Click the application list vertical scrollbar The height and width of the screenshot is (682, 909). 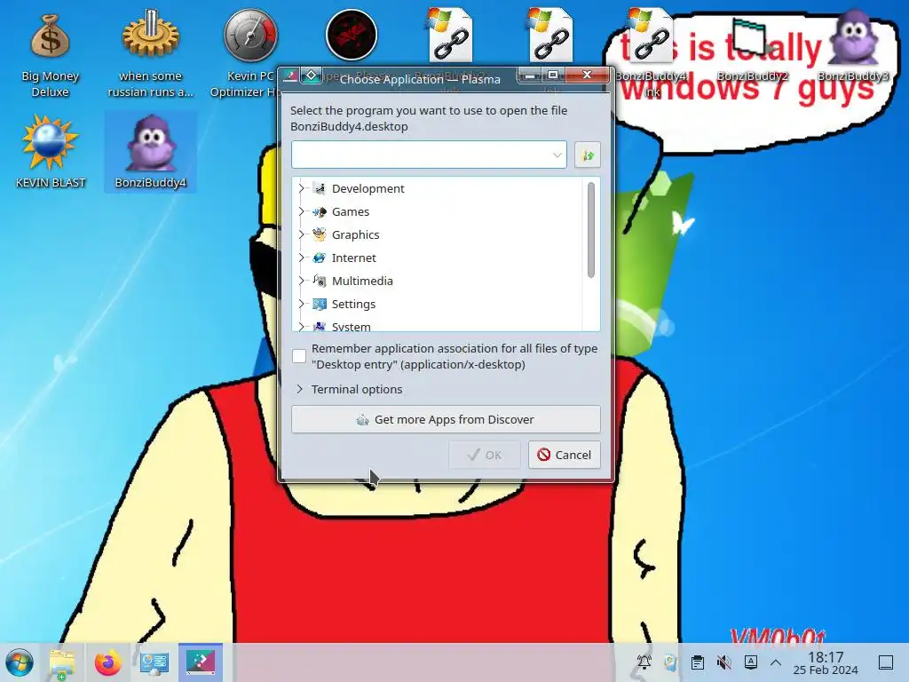(590, 230)
